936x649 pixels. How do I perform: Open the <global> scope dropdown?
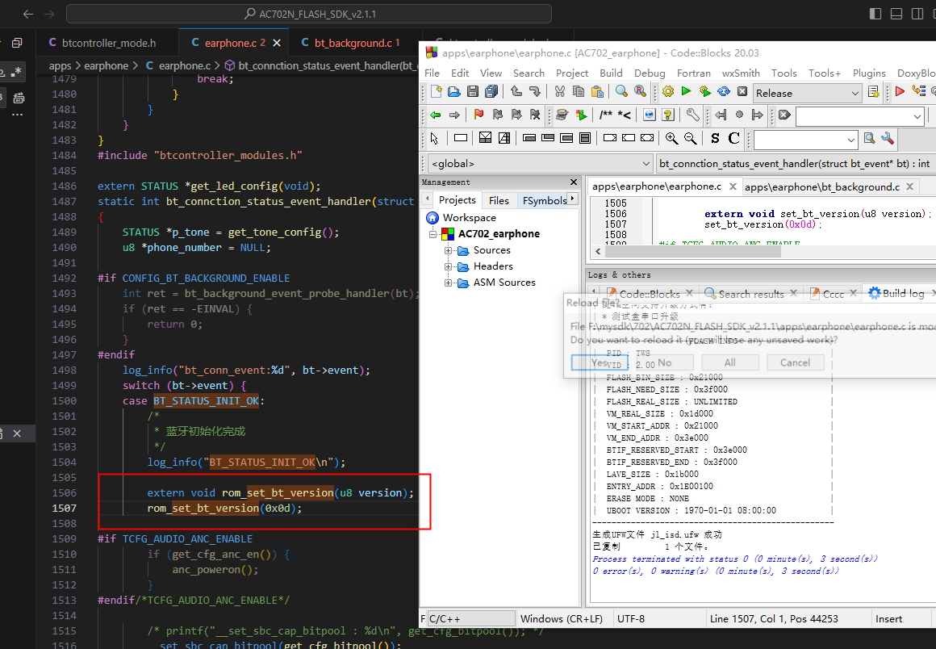(x=541, y=163)
